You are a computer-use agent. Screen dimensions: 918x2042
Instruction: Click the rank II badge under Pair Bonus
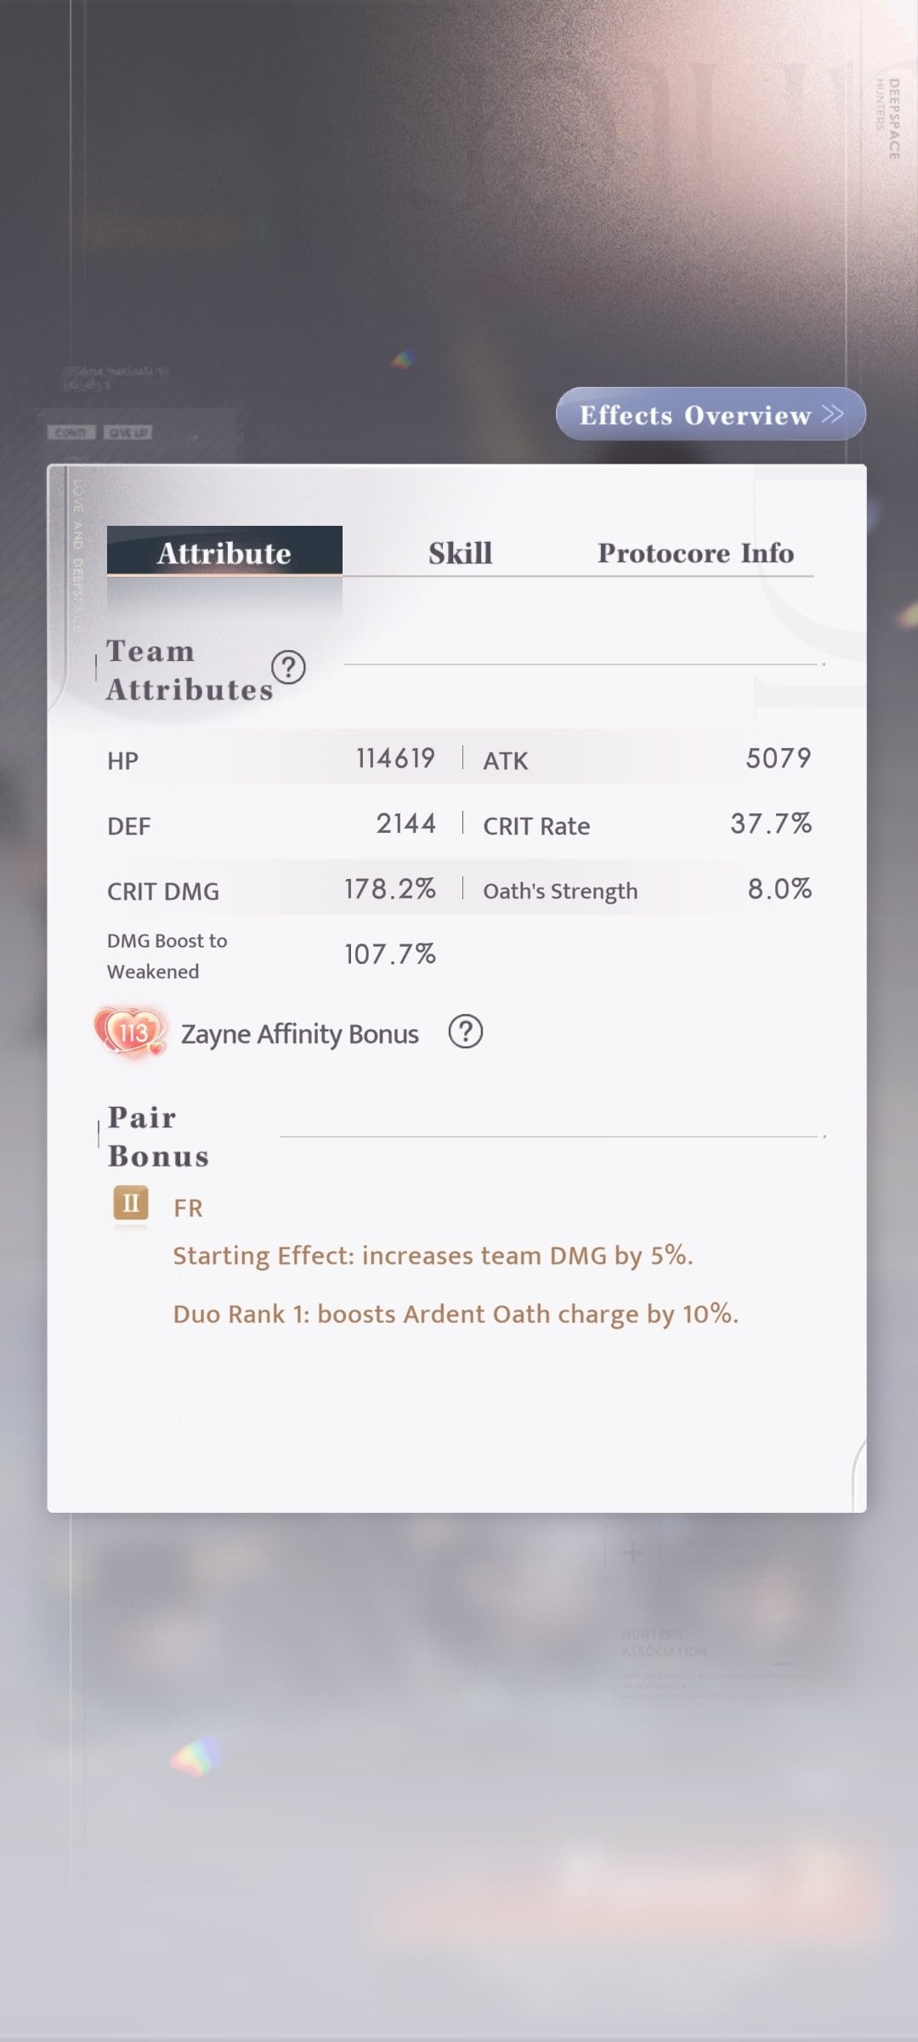coord(131,1204)
